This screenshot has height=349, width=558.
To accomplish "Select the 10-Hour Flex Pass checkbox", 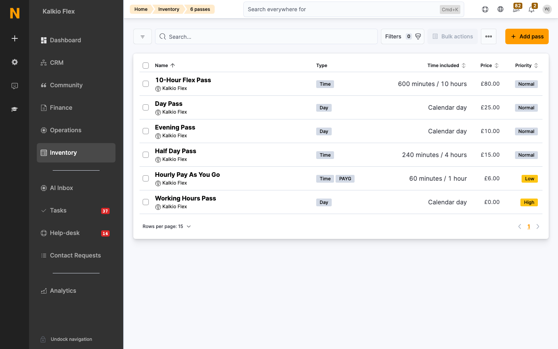I will pyautogui.click(x=146, y=84).
